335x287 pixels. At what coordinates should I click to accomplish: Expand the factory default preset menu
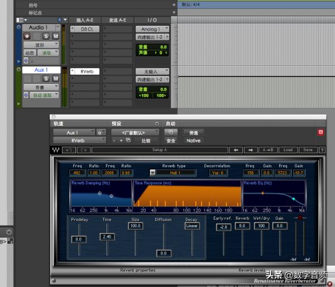[x=134, y=133]
